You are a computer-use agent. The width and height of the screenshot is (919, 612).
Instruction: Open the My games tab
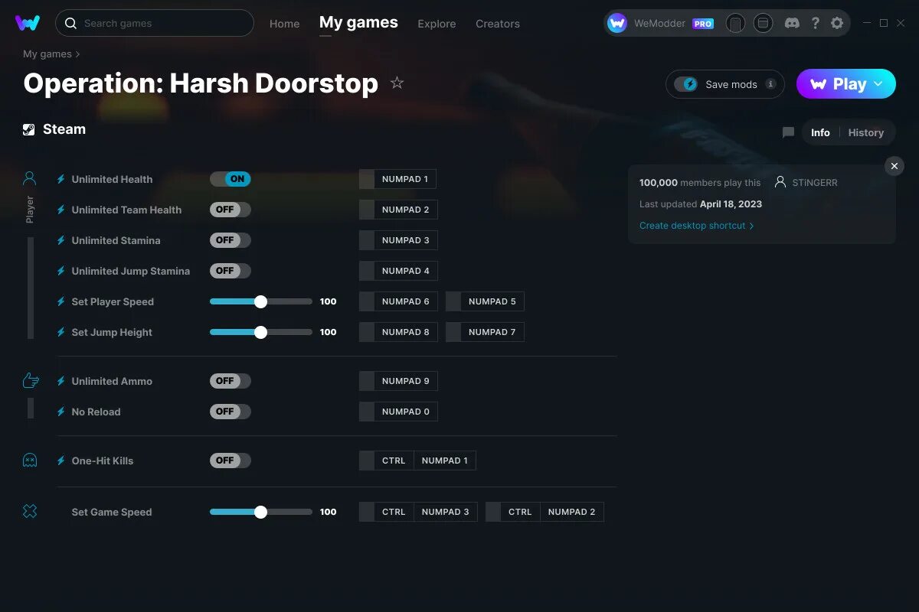[358, 23]
